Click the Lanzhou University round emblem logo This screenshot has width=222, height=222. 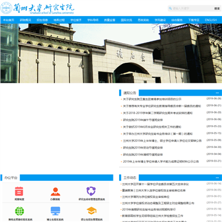tap(6, 8)
